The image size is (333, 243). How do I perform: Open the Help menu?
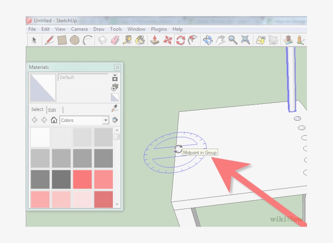click(x=177, y=29)
